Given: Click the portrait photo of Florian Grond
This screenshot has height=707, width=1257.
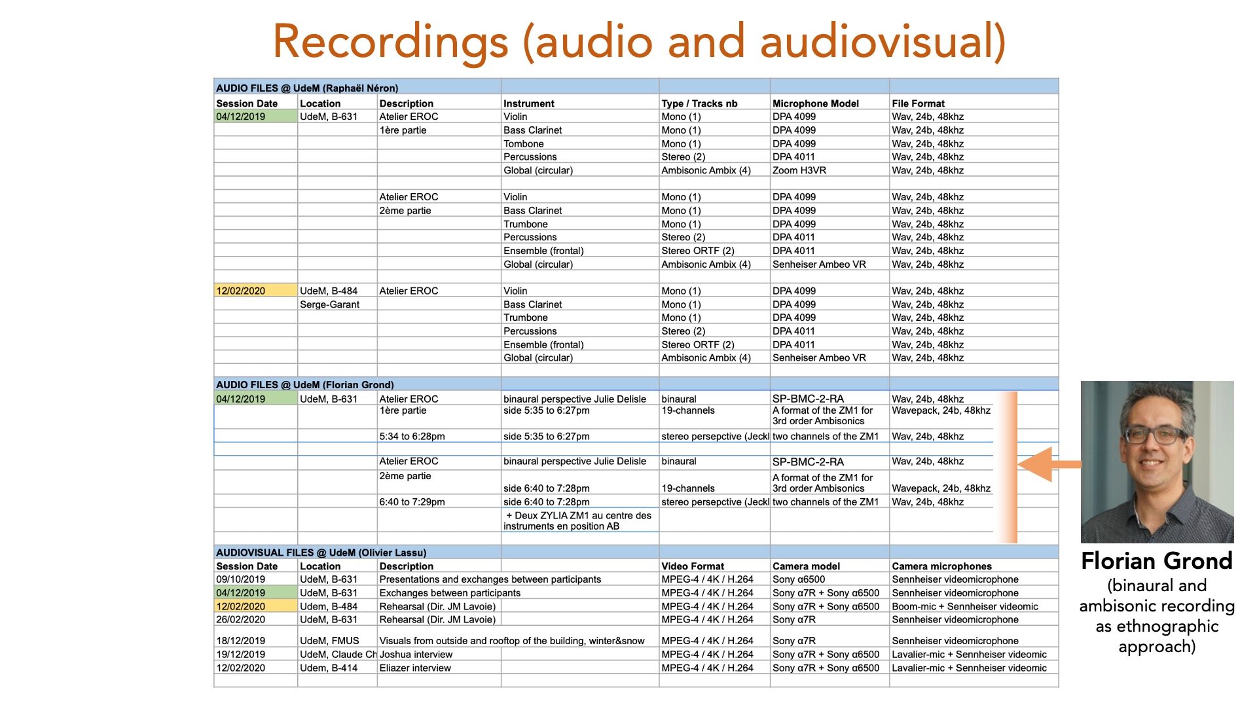Looking at the screenshot, I should point(1157,462).
